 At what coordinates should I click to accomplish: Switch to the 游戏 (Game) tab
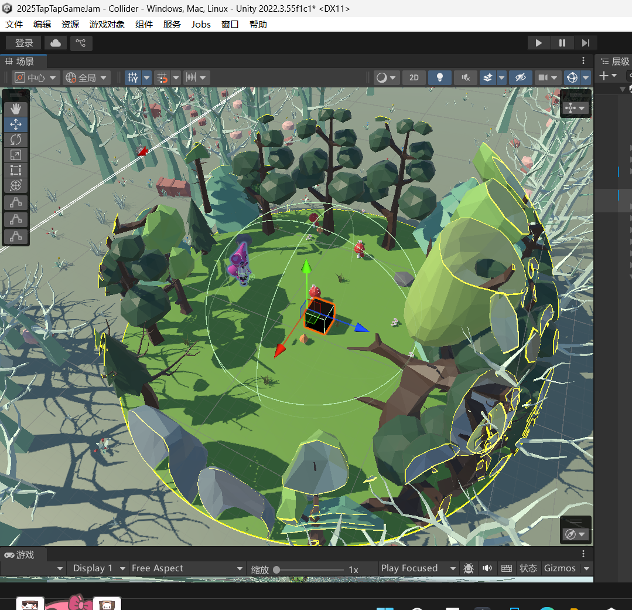tap(20, 555)
